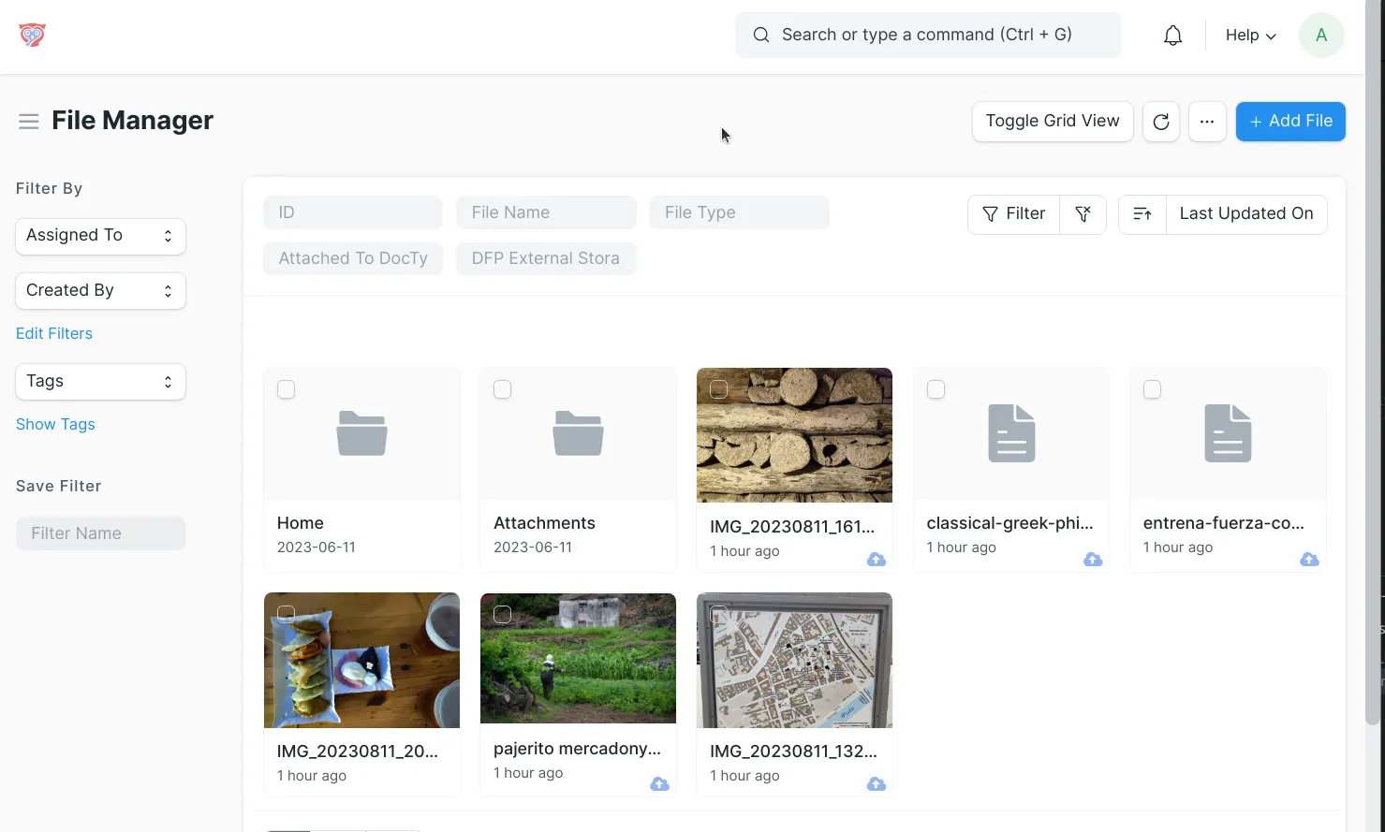The width and height of the screenshot is (1385, 832).
Task: Click the pajerito mercadony... file name
Action: coord(577,749)
